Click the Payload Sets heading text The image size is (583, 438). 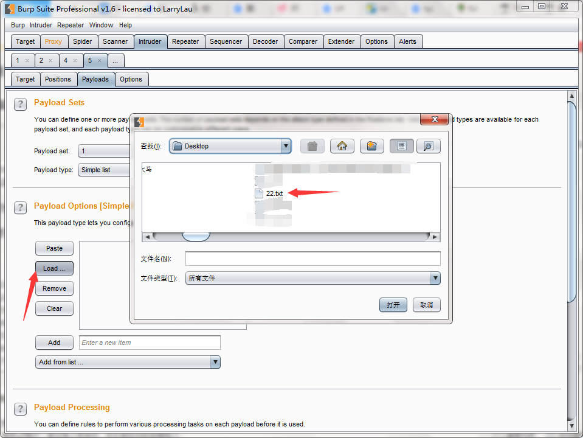[x=60, y=103]
